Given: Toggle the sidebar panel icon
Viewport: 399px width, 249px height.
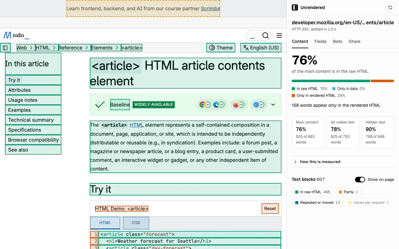Looking at the screenshot, I should [5, 48].
